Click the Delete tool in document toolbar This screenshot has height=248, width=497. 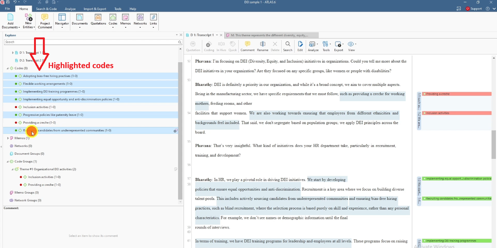pyautogui.click(x=275, y=46)
